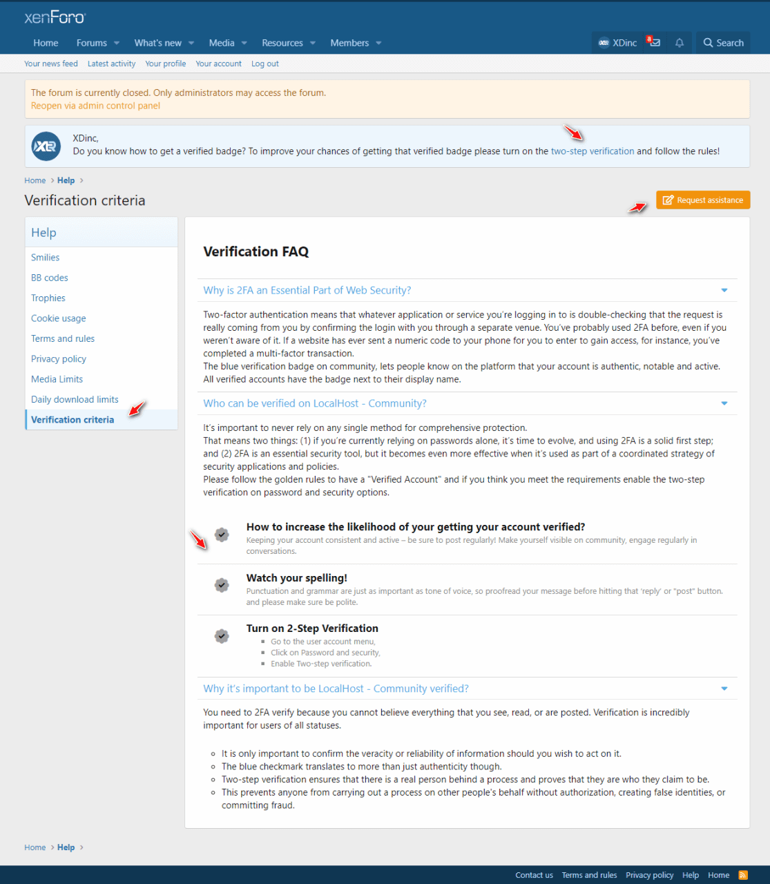The height and width of the screenshot is (884, 770).
Task: Collapse 'Who can be verified on LocalHost' section
Action: (724, 403)
